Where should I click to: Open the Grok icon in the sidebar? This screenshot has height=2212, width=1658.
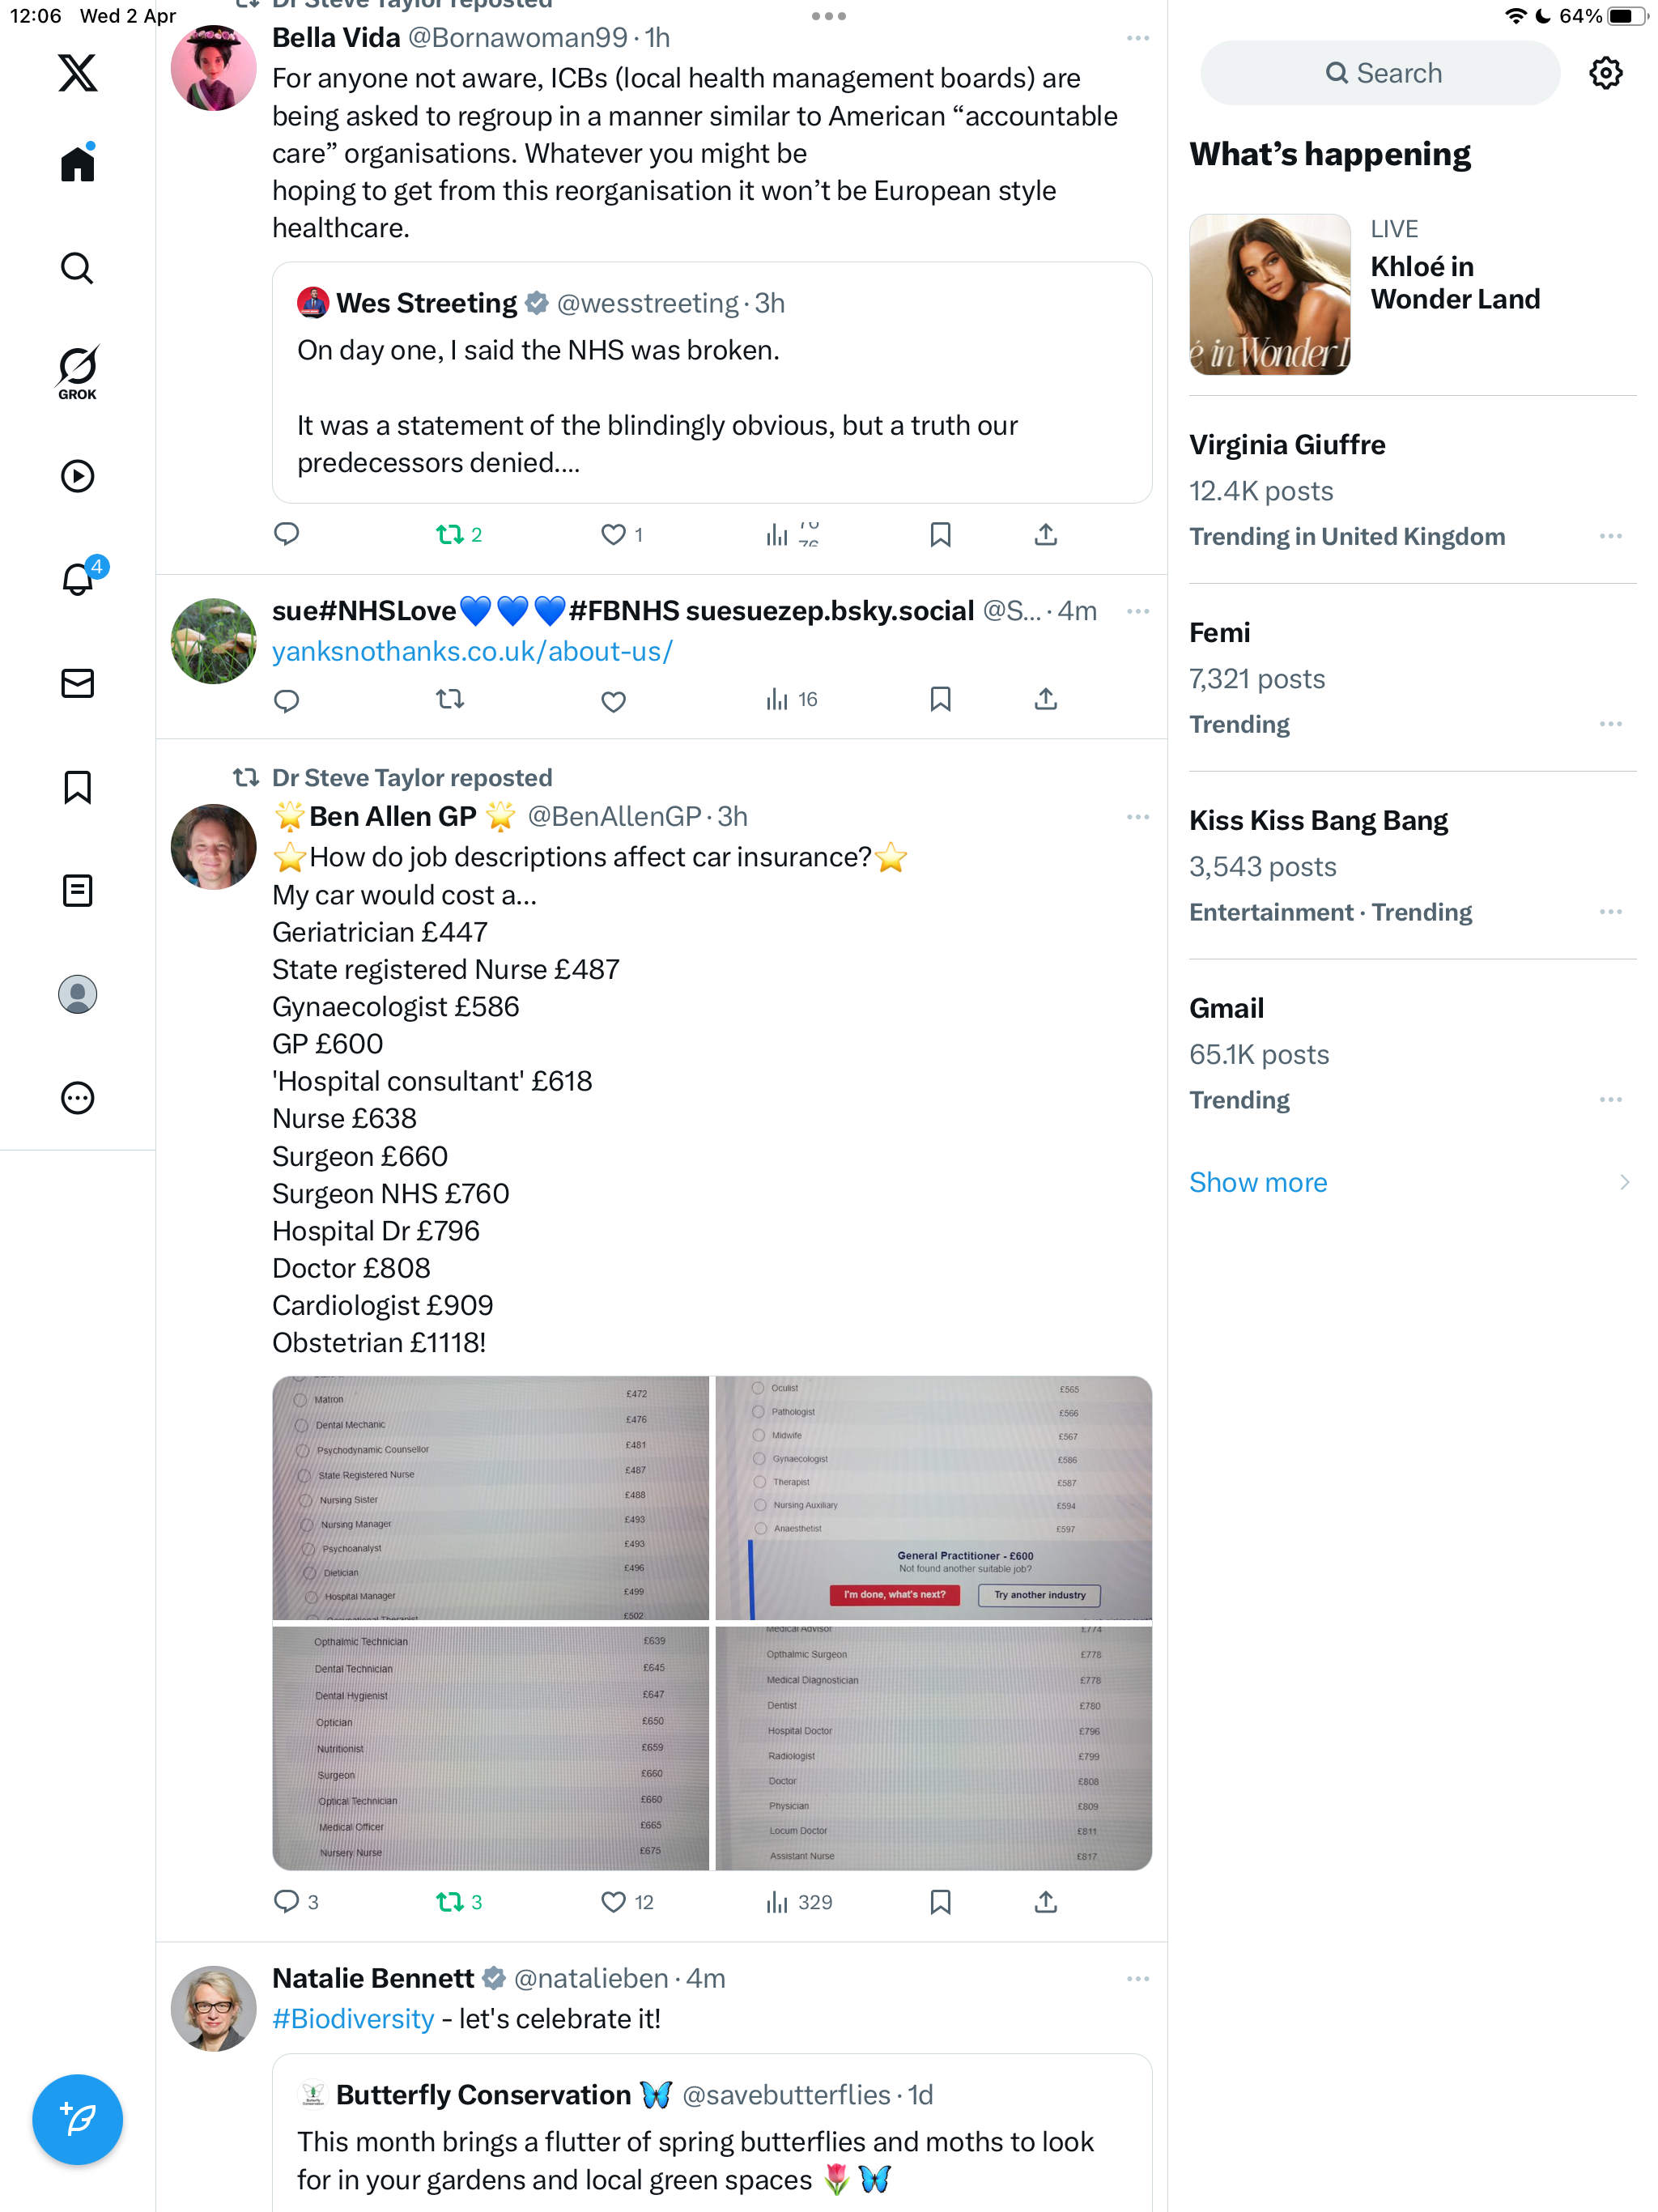[77, 372]
